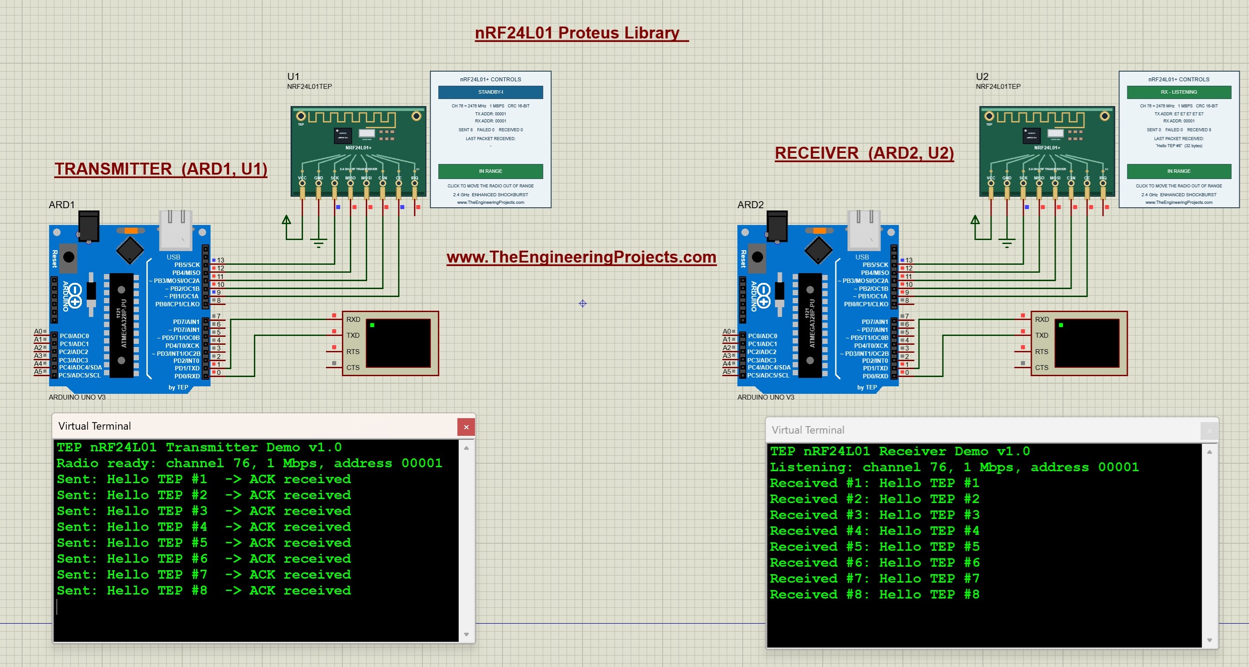Image resolution: width=1249 pixels, height=667 pixels.
Task: Click 'TEP nRF24L01 Transmitter Demo v1.0' line
Action: point(199,447)
